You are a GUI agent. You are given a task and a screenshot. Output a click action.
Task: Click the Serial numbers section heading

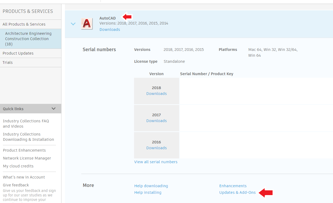tap(99, 50)
